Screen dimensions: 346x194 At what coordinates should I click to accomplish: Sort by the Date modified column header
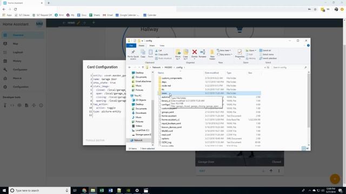[211, 73]
